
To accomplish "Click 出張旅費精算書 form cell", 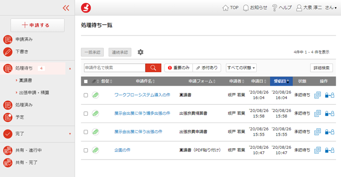I will (193, 113).
